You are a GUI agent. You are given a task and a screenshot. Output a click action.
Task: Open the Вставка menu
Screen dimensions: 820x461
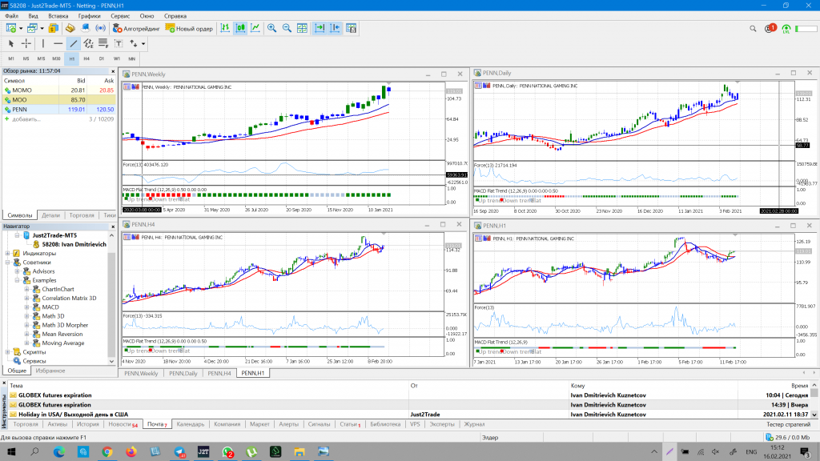pos(58,16)
